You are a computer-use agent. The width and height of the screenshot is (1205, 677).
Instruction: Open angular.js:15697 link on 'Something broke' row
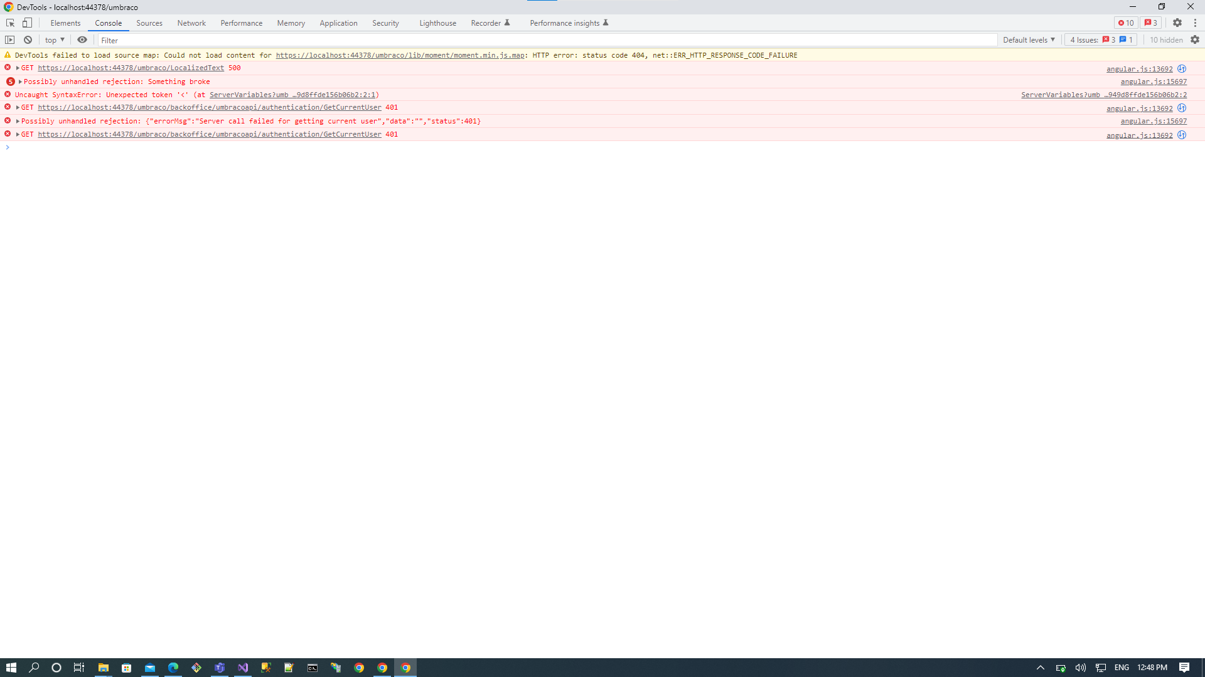coord(1154,81)
